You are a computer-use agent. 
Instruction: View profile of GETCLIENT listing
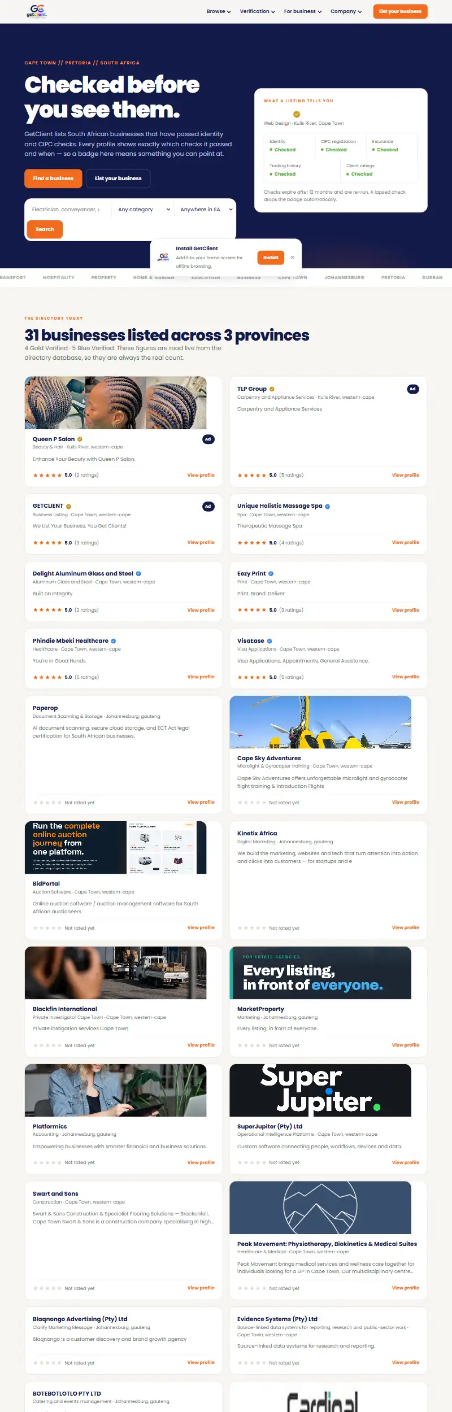tap(201, 543)
